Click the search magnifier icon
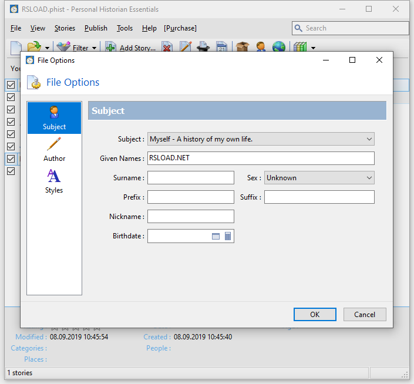The height and width of the screenshot is (384, 414). pyautogui.click(x=298, y=28)
